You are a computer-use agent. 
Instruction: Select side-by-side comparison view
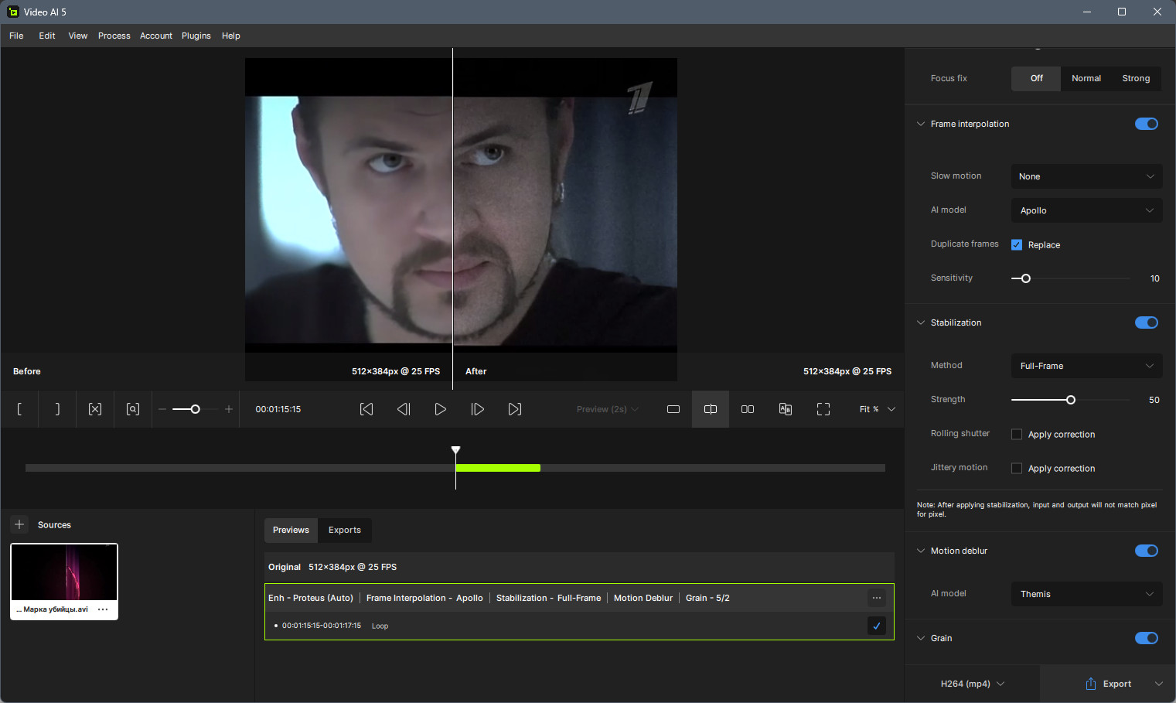tap(748, 409)
